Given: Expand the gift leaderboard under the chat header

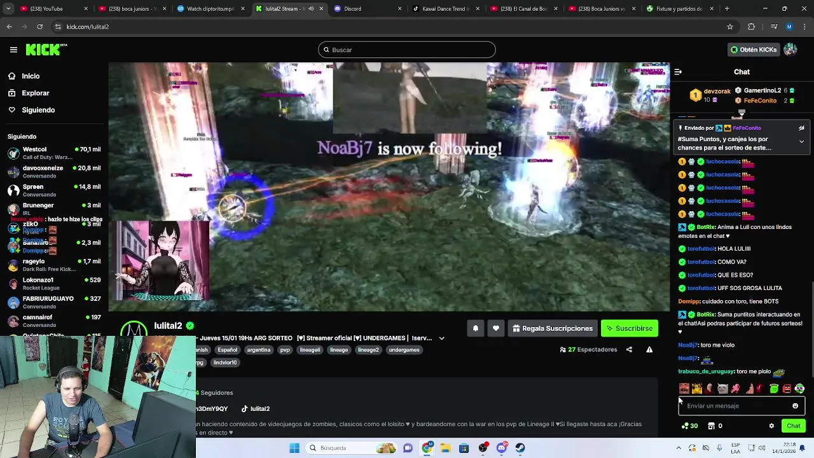Looking at the screenshot, I should coord(742,113).
